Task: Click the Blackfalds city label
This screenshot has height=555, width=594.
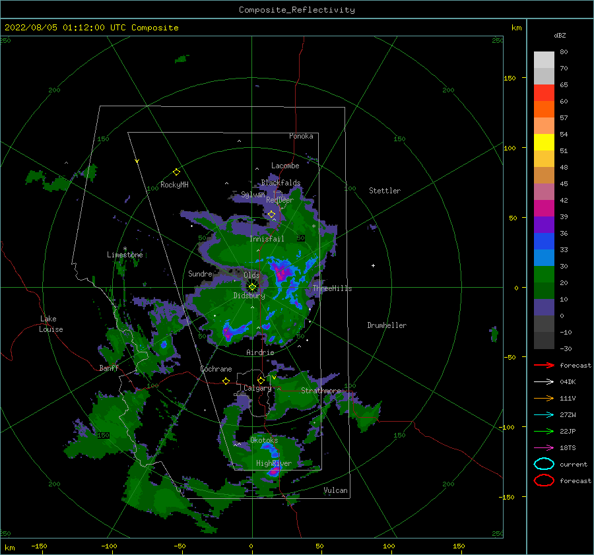Action: pyautogui.click(x=280, y=183)
